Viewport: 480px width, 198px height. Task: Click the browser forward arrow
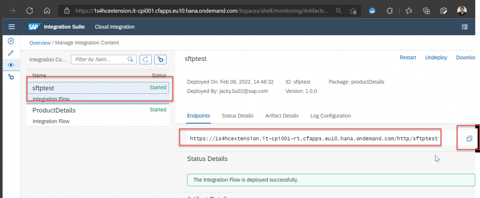point(12,11)
